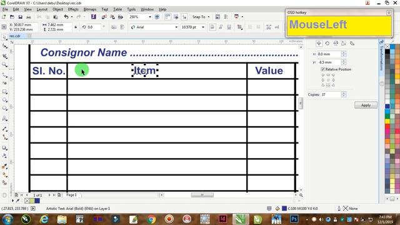Viewport: 400px width, 225px height.
Task: Click the rotation angle field showing 0.0
Action: (x=93, y=27)
